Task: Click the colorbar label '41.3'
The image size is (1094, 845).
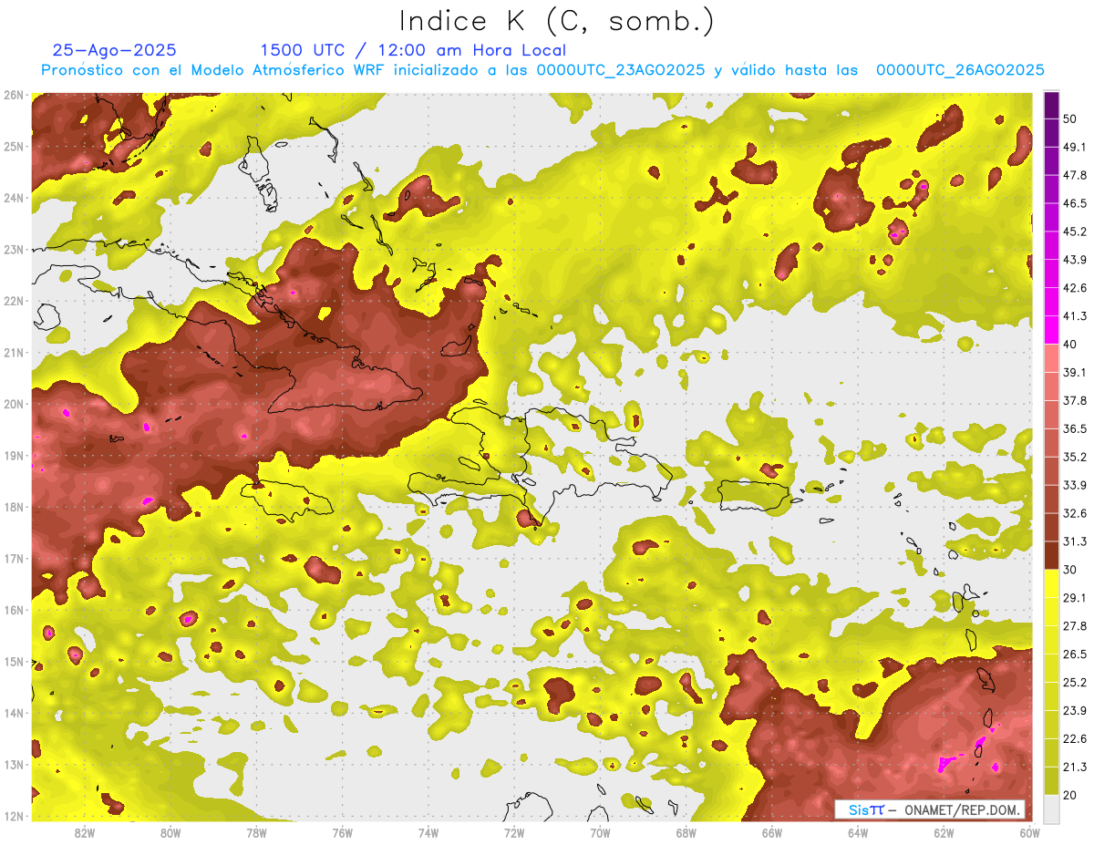Action: pos(1075,316)
